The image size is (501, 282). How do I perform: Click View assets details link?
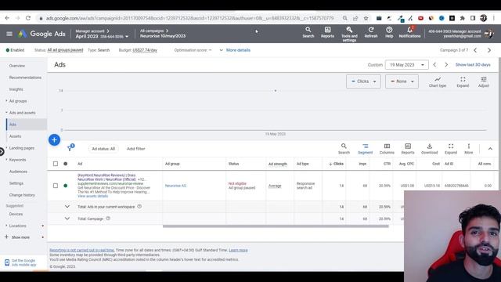pos(92,196)
